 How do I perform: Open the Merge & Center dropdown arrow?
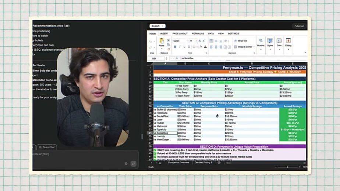tap(254, 47)
